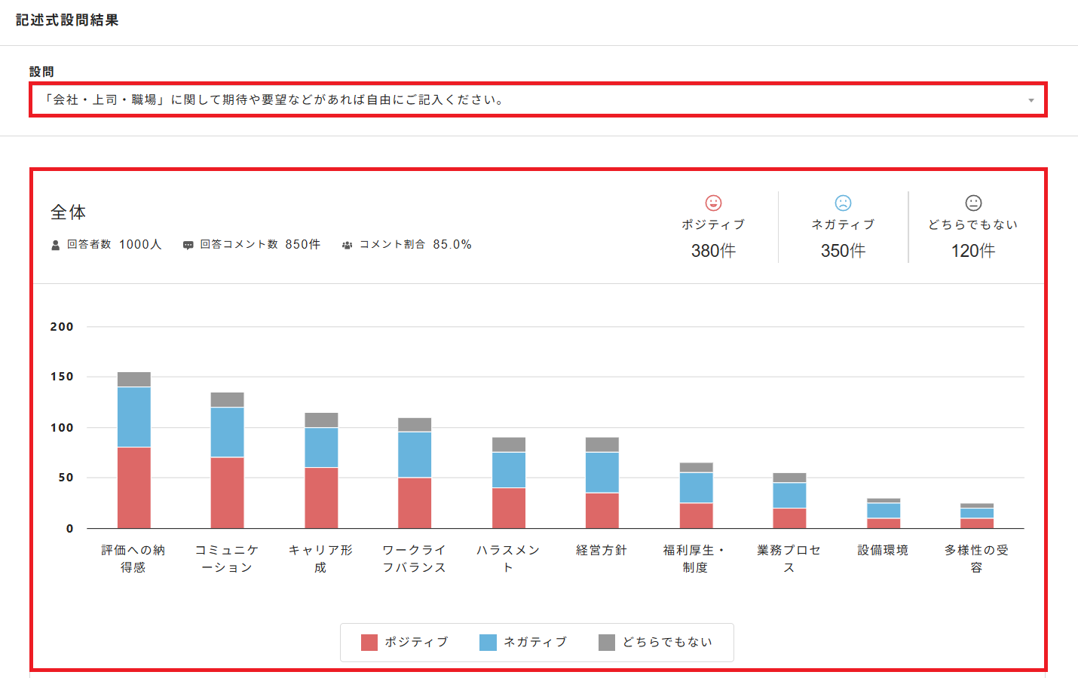The width and height of the screenshot is (1078, 678).
Task: Click the red segment of the 経営方針 bar
Action: pos(602,510)
